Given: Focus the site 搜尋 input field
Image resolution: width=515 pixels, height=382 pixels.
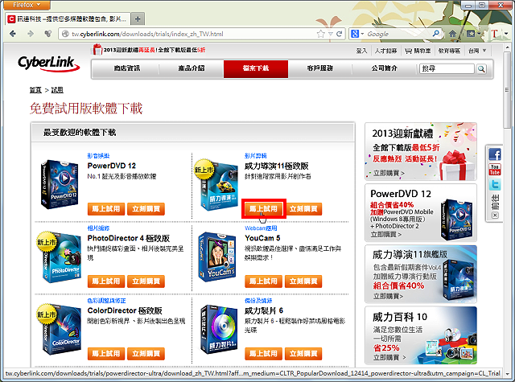Looking at the screenshot, I should click(447, 69).
